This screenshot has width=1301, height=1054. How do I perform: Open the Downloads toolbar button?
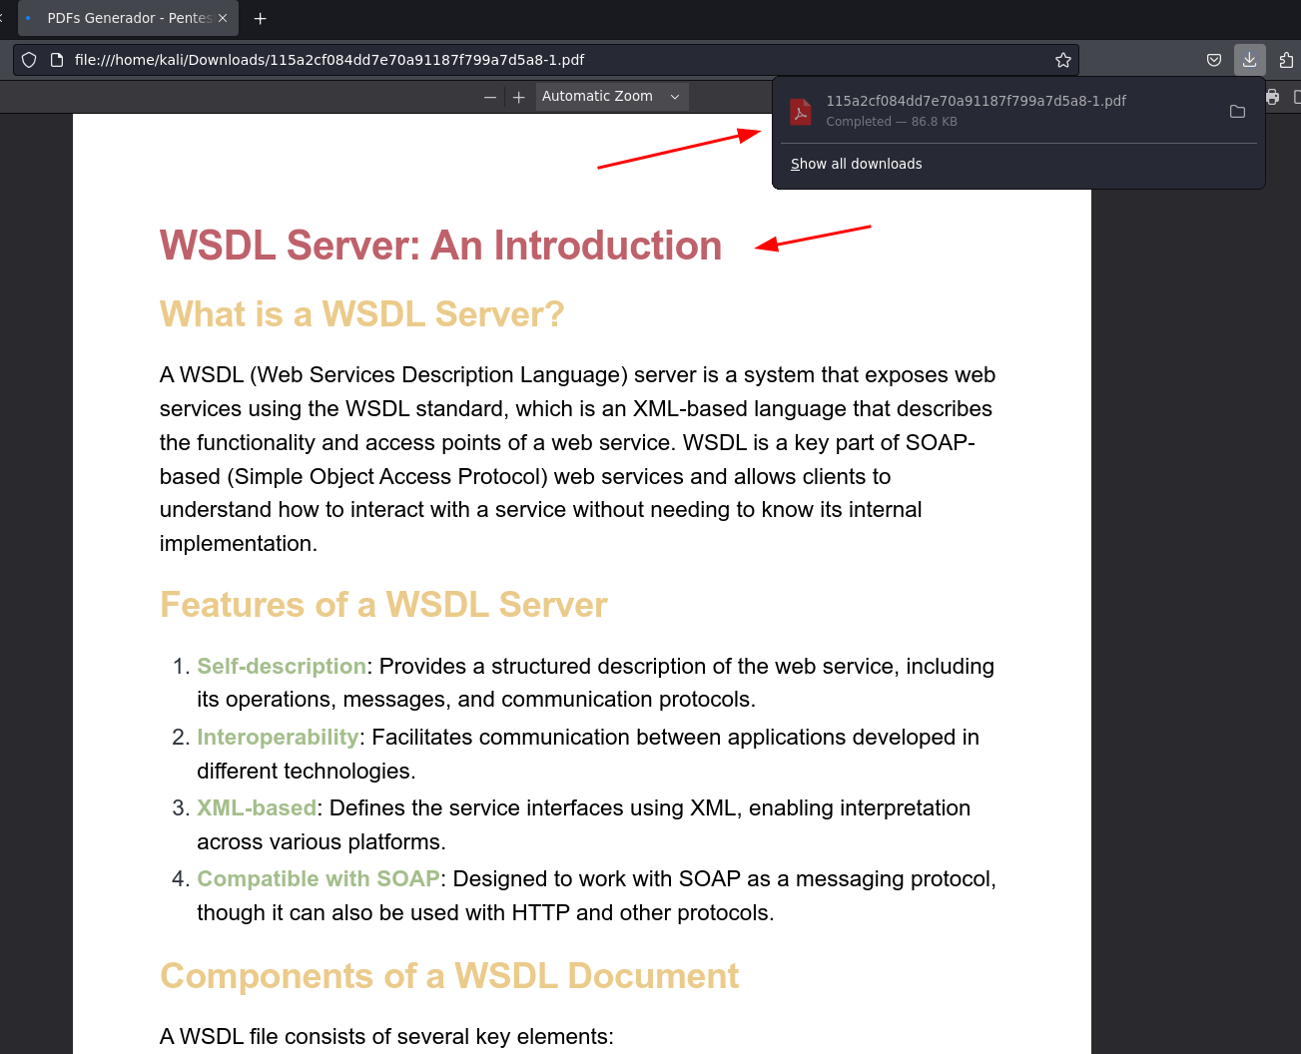pos(1249,60)
